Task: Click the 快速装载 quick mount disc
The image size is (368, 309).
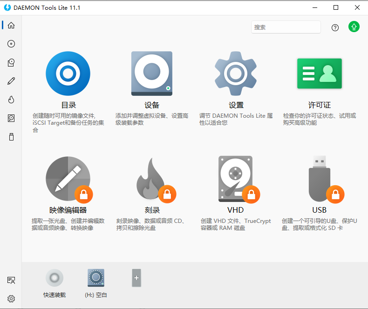Action: (55, 278)
